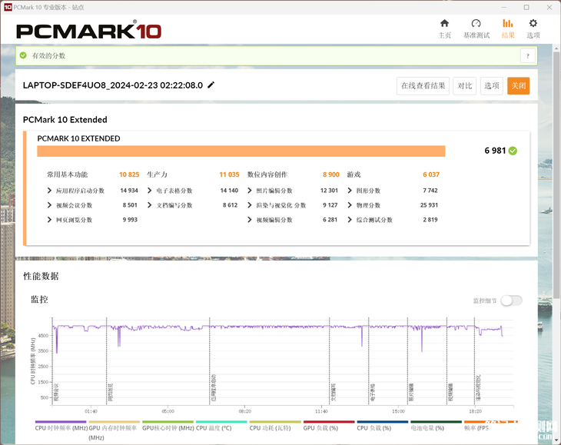Click the 物理分数 value 25 931
561x445 pixels.
429,205
